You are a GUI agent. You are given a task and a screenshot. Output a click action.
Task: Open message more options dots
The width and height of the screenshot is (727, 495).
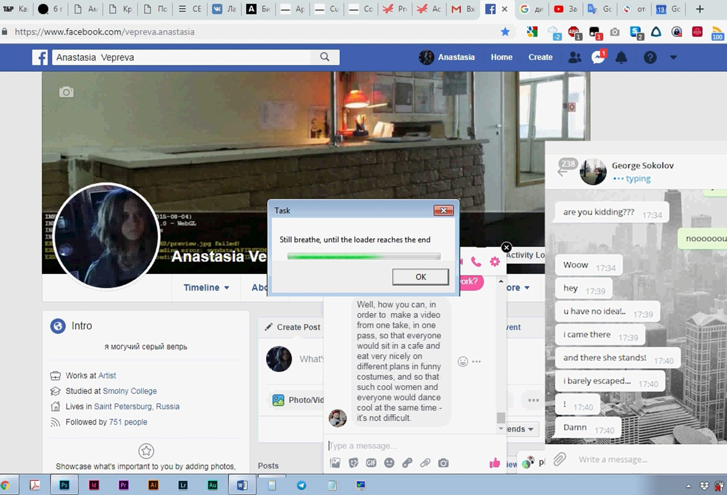(x=476, y=362)
